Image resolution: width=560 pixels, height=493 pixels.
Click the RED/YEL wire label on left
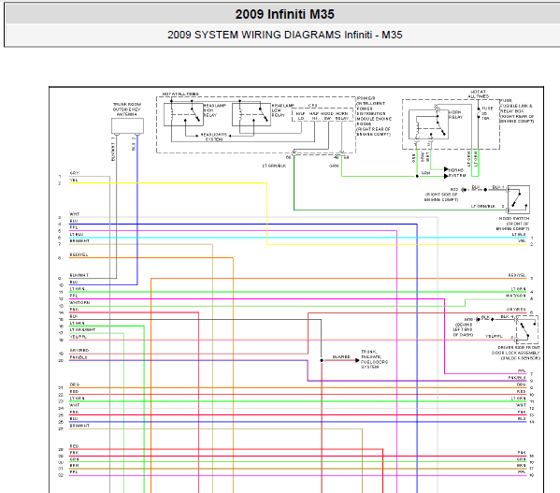[x=79, y=254]
